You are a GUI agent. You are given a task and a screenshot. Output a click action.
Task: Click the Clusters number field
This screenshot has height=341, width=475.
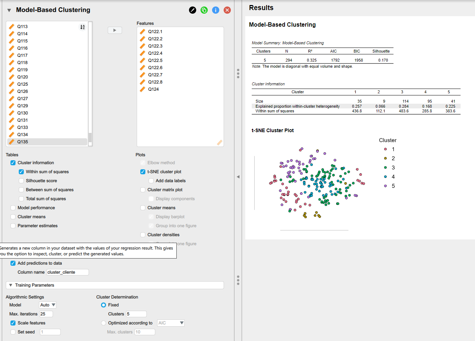pyautogui.click(x=136, y=314)
